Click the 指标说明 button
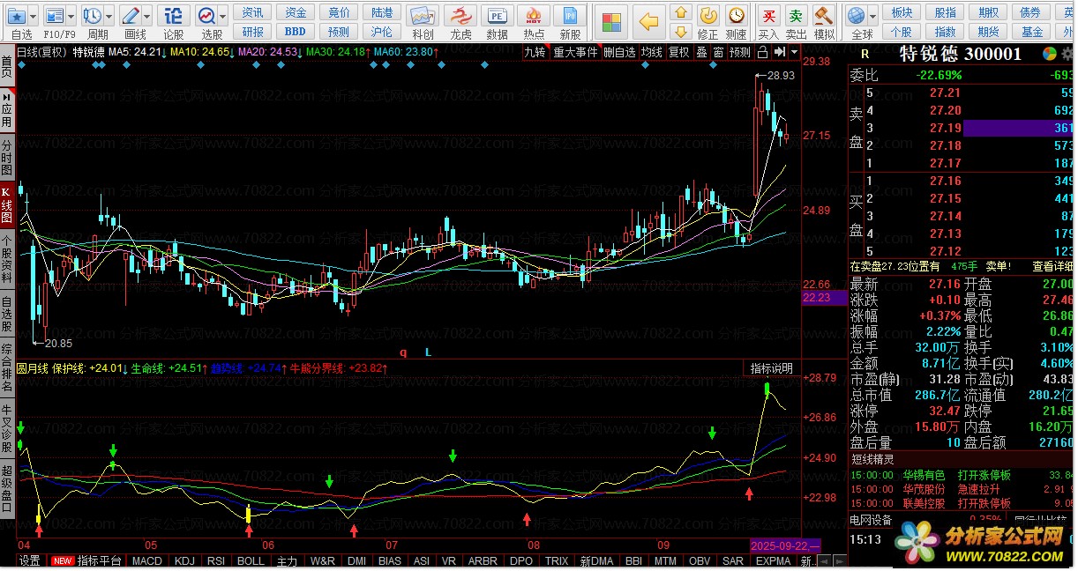The width and height of the screenshot is (1078, 571). click(x=772, y=368)
